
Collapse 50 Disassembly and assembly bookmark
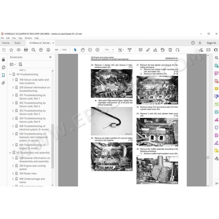(10, 153)
